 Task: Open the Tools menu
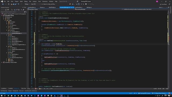pos(40,1)
